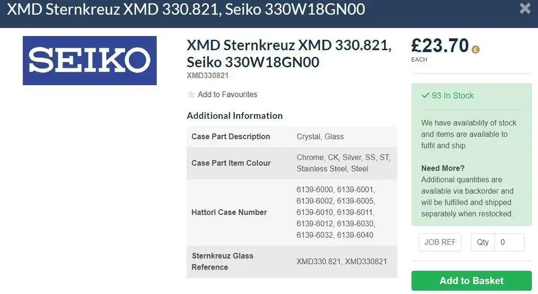This screenshot has height=294, width=538.
Task: Click the XMD330821 product code
Action: pyautogui.click(x=207, y=75)
